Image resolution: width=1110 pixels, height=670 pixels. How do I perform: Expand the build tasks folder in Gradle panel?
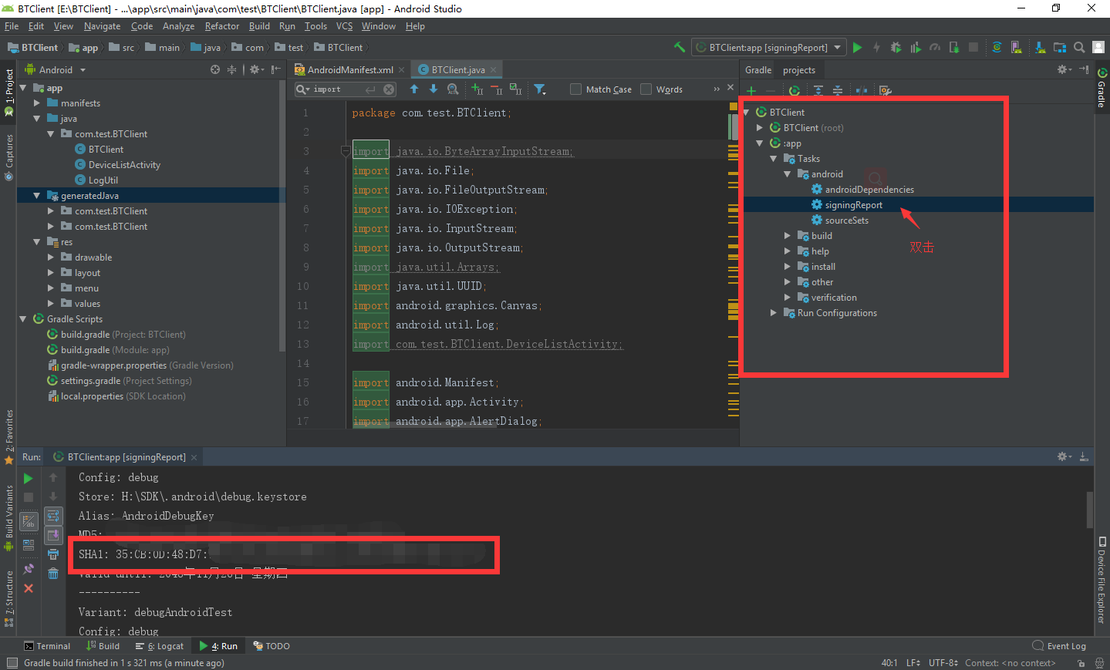(x=787, y=236)
